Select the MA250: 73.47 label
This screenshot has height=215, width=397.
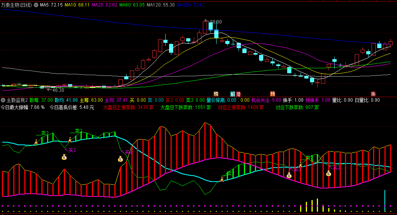(x=190, y=5)
